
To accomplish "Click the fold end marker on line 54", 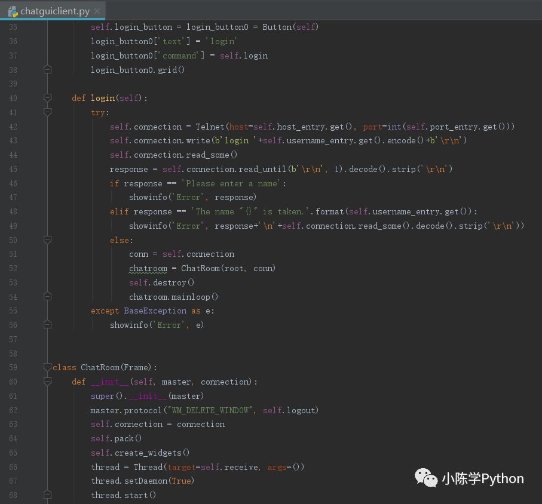I will tap(48, 297).
